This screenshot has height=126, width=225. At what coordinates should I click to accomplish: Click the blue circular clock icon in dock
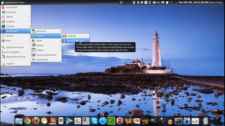tap(103, 121)
